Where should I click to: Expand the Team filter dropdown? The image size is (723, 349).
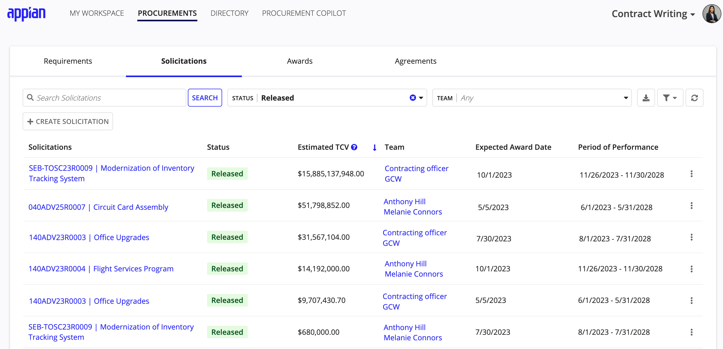click(x=626, y=98)
